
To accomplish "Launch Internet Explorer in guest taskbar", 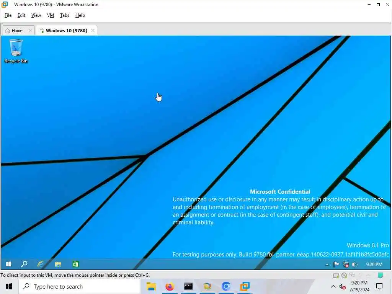I will (41, 264).
